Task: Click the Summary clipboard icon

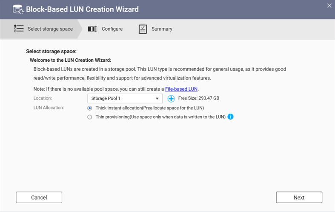Action: pos(143,29)
